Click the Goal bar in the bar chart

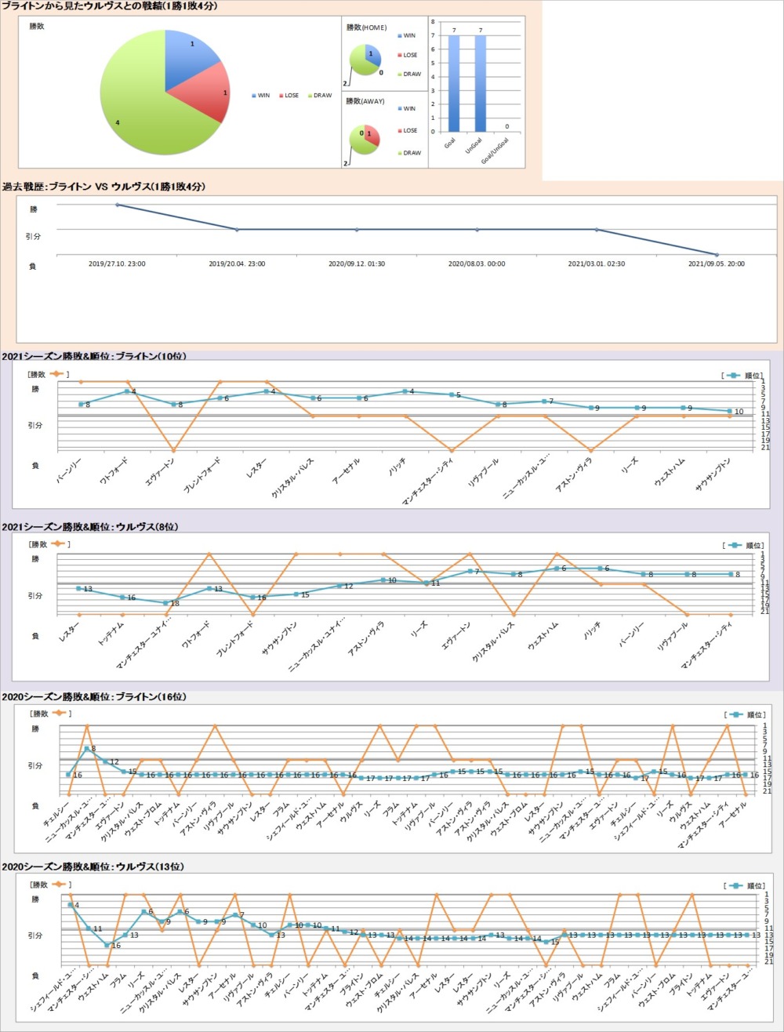point(454,83)
